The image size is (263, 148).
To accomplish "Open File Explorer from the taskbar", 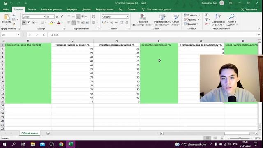I will [33, 144].
